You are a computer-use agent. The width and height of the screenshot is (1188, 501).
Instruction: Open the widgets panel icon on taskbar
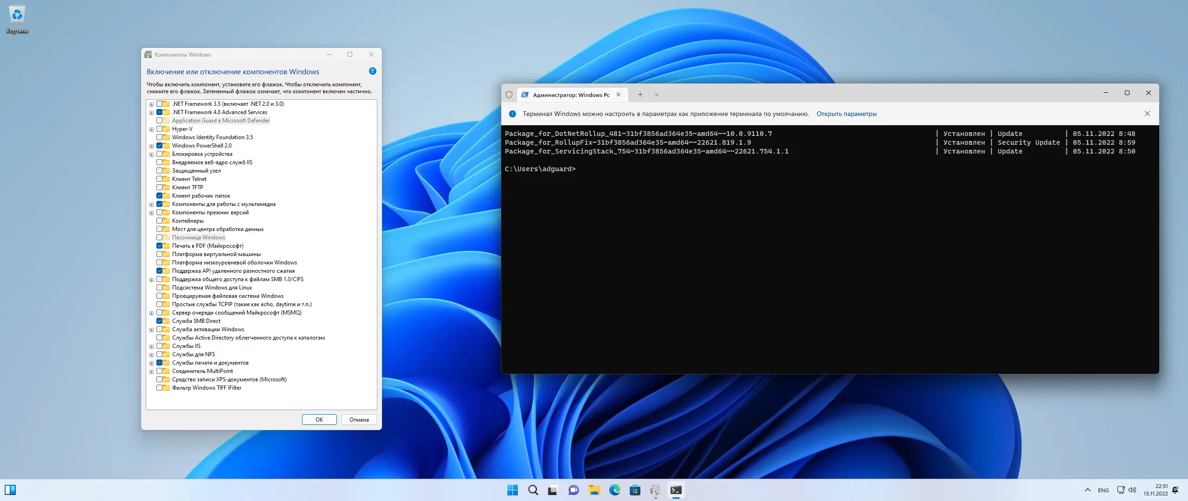(10, 490)
